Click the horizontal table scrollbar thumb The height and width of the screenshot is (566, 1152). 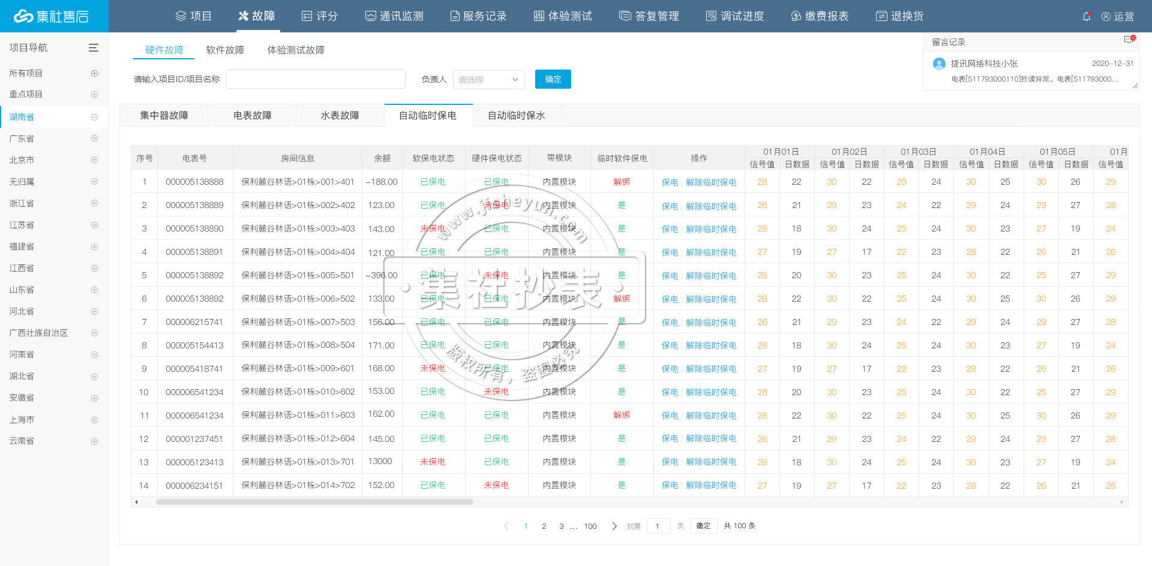(x=314, y=502)
